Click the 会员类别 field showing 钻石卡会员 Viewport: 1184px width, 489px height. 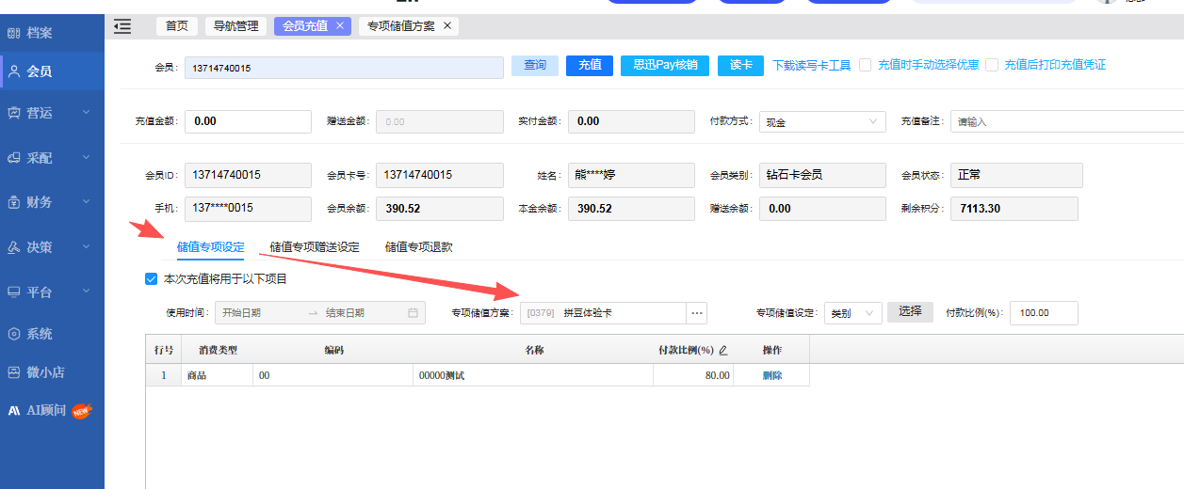pos(822,175)
